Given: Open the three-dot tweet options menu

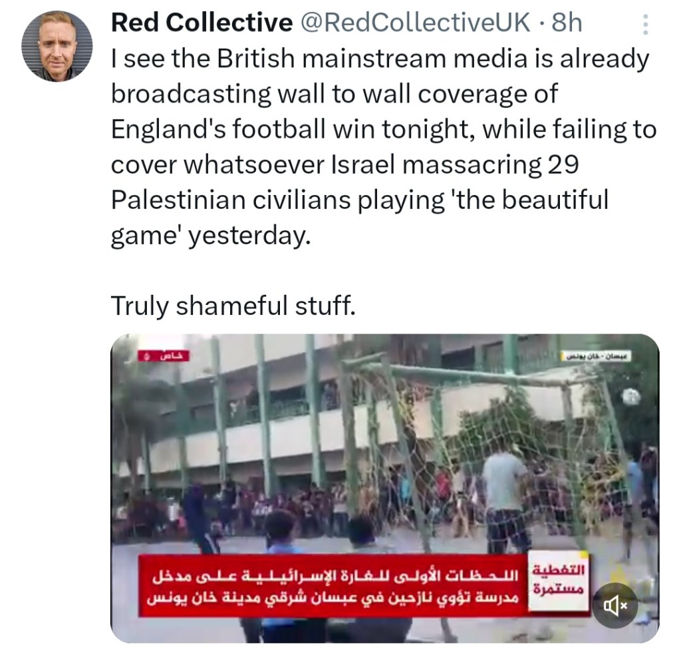Looking at the screenshot, I should click(x=644, y=25).
